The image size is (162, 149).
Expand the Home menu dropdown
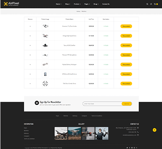coord(58,4)
